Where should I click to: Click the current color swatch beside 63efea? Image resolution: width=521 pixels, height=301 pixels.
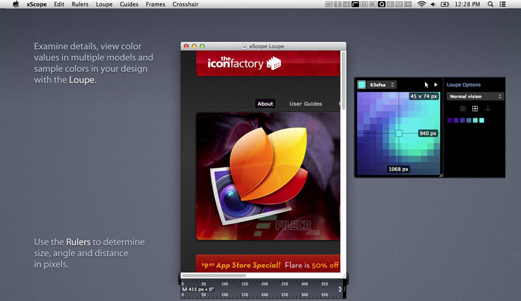click(x=361, y=85)
